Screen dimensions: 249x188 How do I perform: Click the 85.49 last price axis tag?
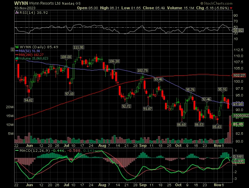pos(238,124)
